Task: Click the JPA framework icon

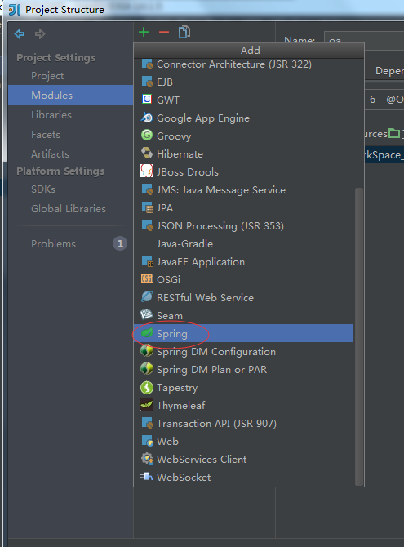Action: [147, 207]
